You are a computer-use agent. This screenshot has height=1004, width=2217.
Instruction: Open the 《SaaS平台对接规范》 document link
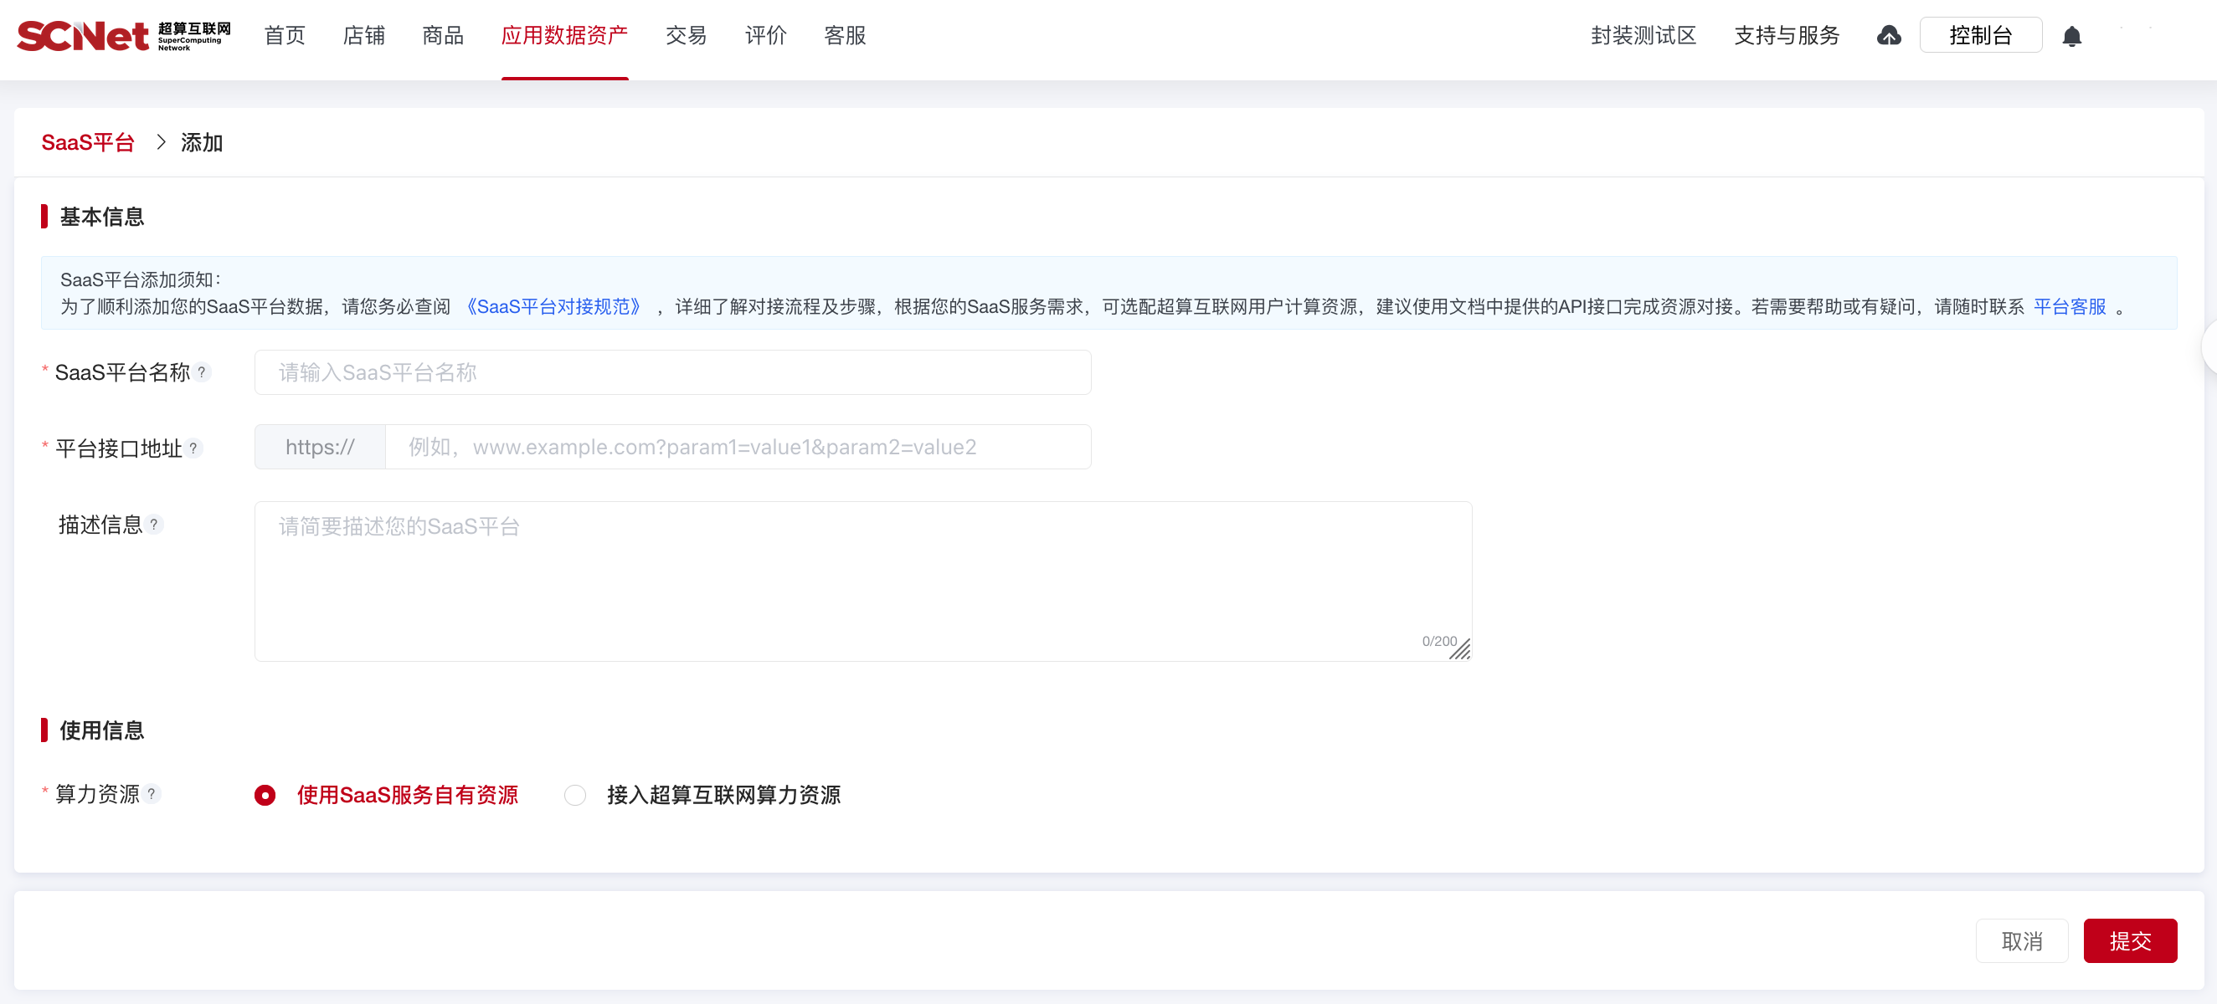click(x=553, y=305)
